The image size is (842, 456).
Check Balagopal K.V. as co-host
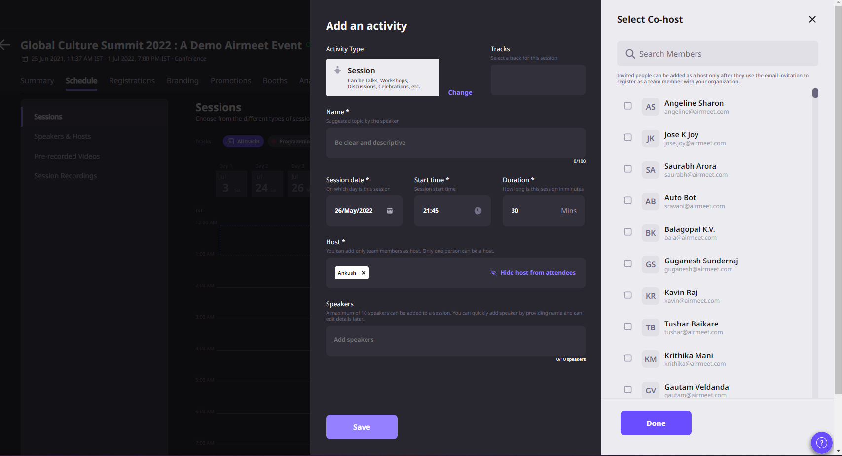[x=628, y=232]
